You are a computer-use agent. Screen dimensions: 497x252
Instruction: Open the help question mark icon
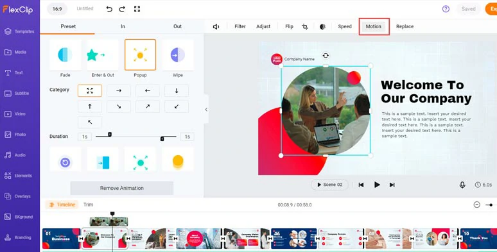(x=446, y=9)
